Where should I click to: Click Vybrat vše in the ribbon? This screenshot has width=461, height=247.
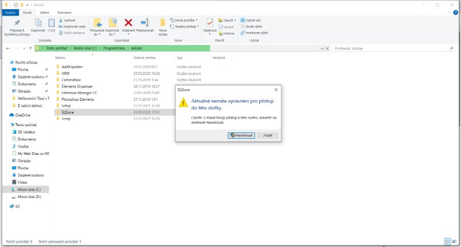coord(251,20)
